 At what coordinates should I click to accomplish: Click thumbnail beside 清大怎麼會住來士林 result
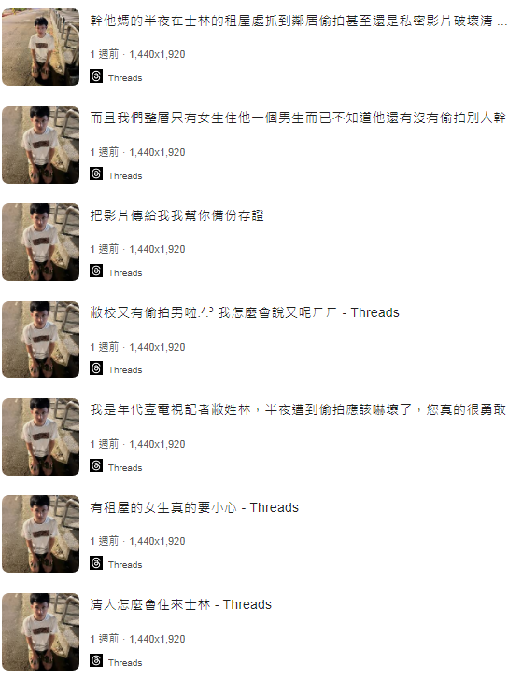(41, 631)
